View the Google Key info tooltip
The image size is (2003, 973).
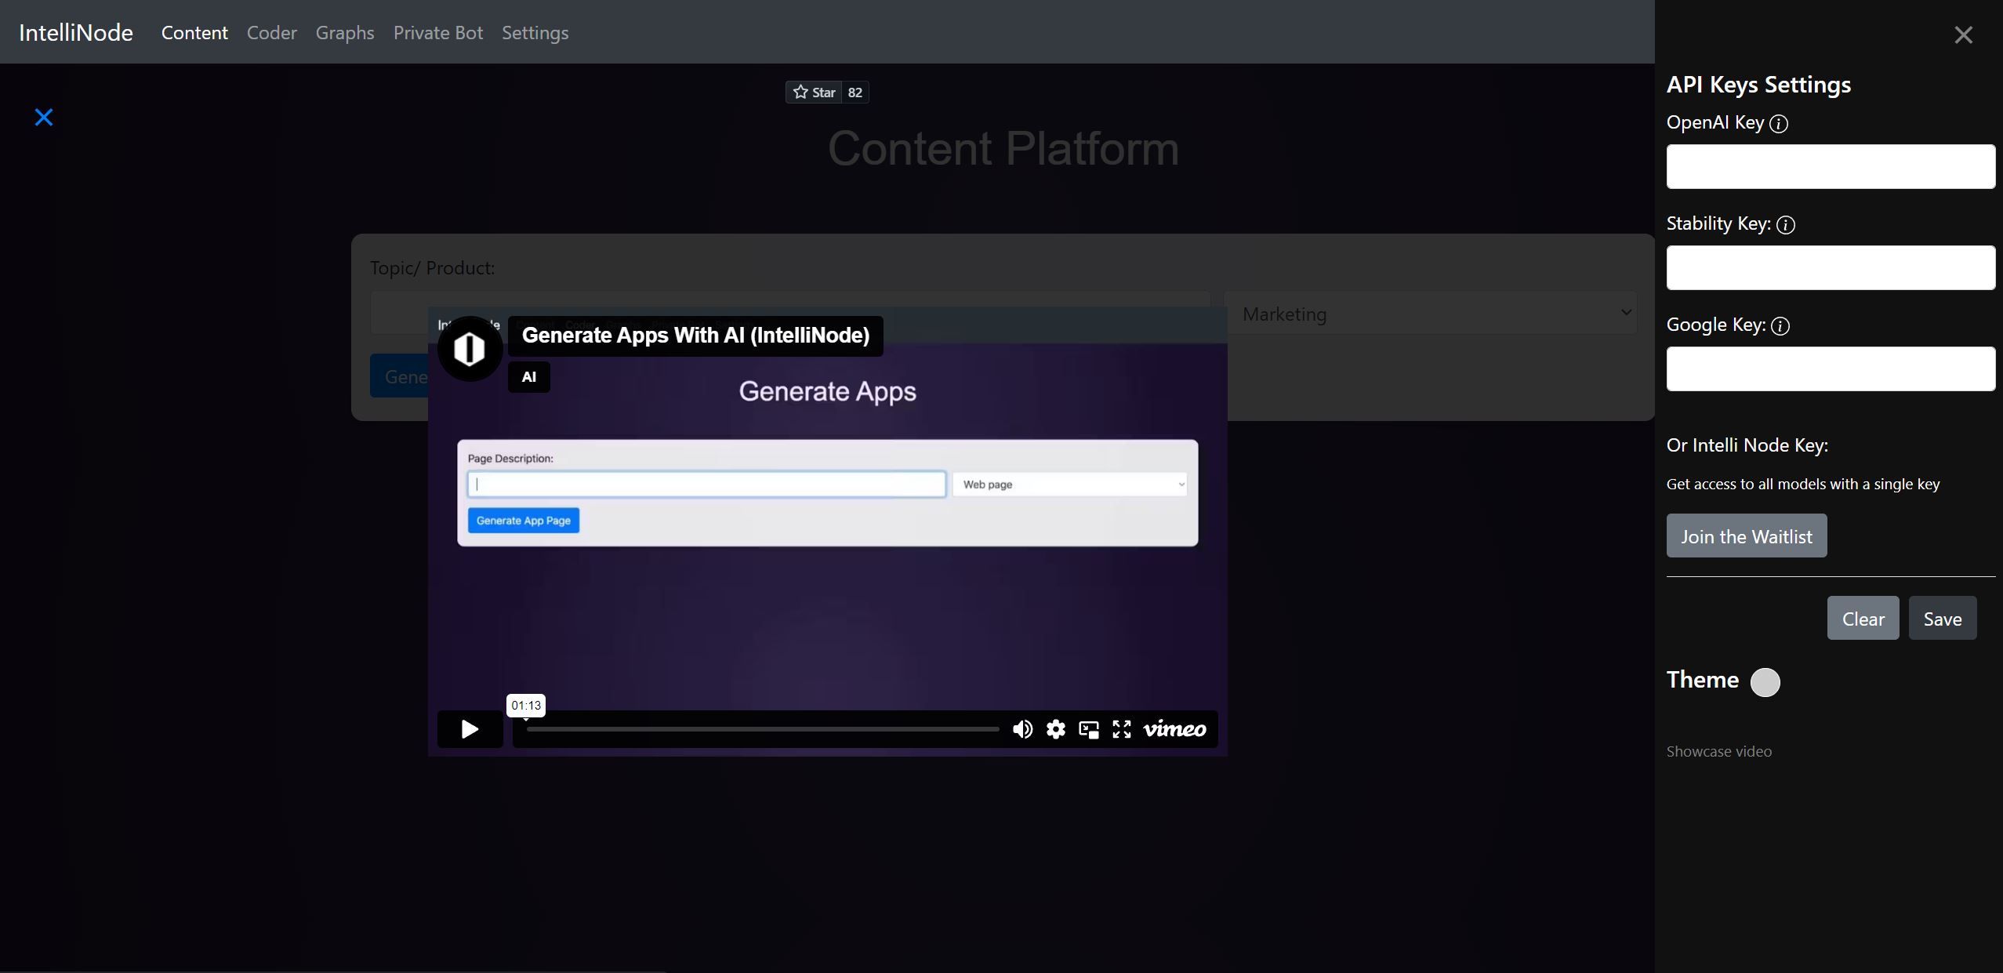tap(1782, 327)
